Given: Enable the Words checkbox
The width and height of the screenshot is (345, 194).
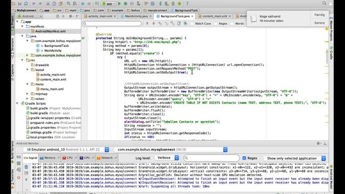Looking at the screenshot, I should (232, 24).
